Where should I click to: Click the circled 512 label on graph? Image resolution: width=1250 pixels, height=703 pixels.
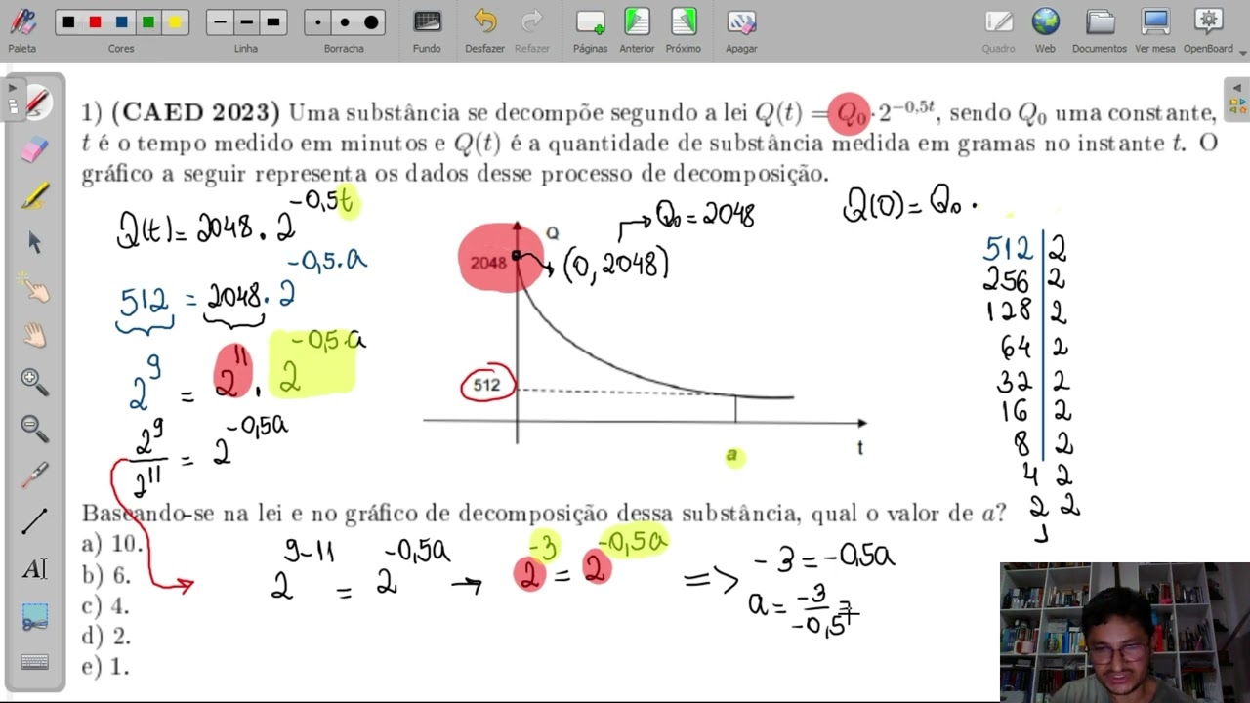487,386
